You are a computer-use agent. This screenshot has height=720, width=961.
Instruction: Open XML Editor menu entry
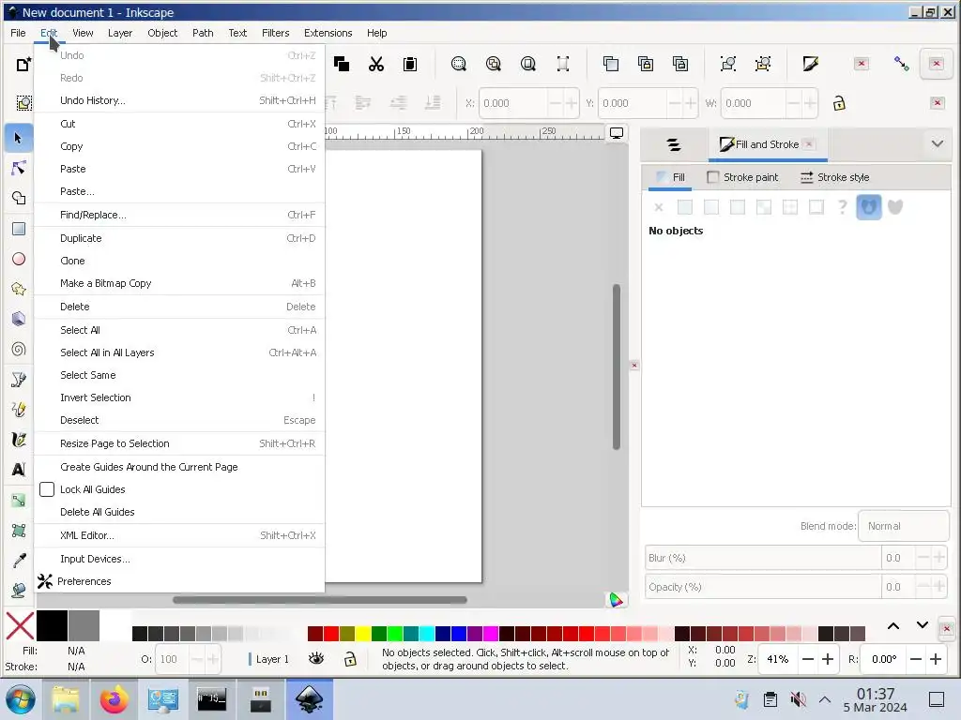click(179, 535)
